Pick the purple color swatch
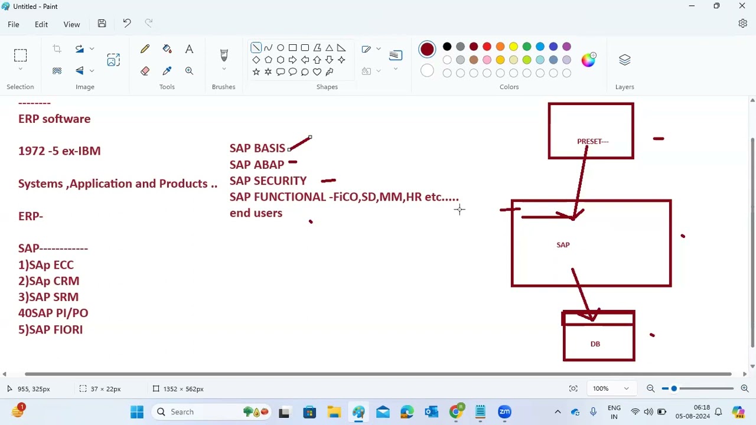Screen dimensions: 756x425 [x=566, y=47]
